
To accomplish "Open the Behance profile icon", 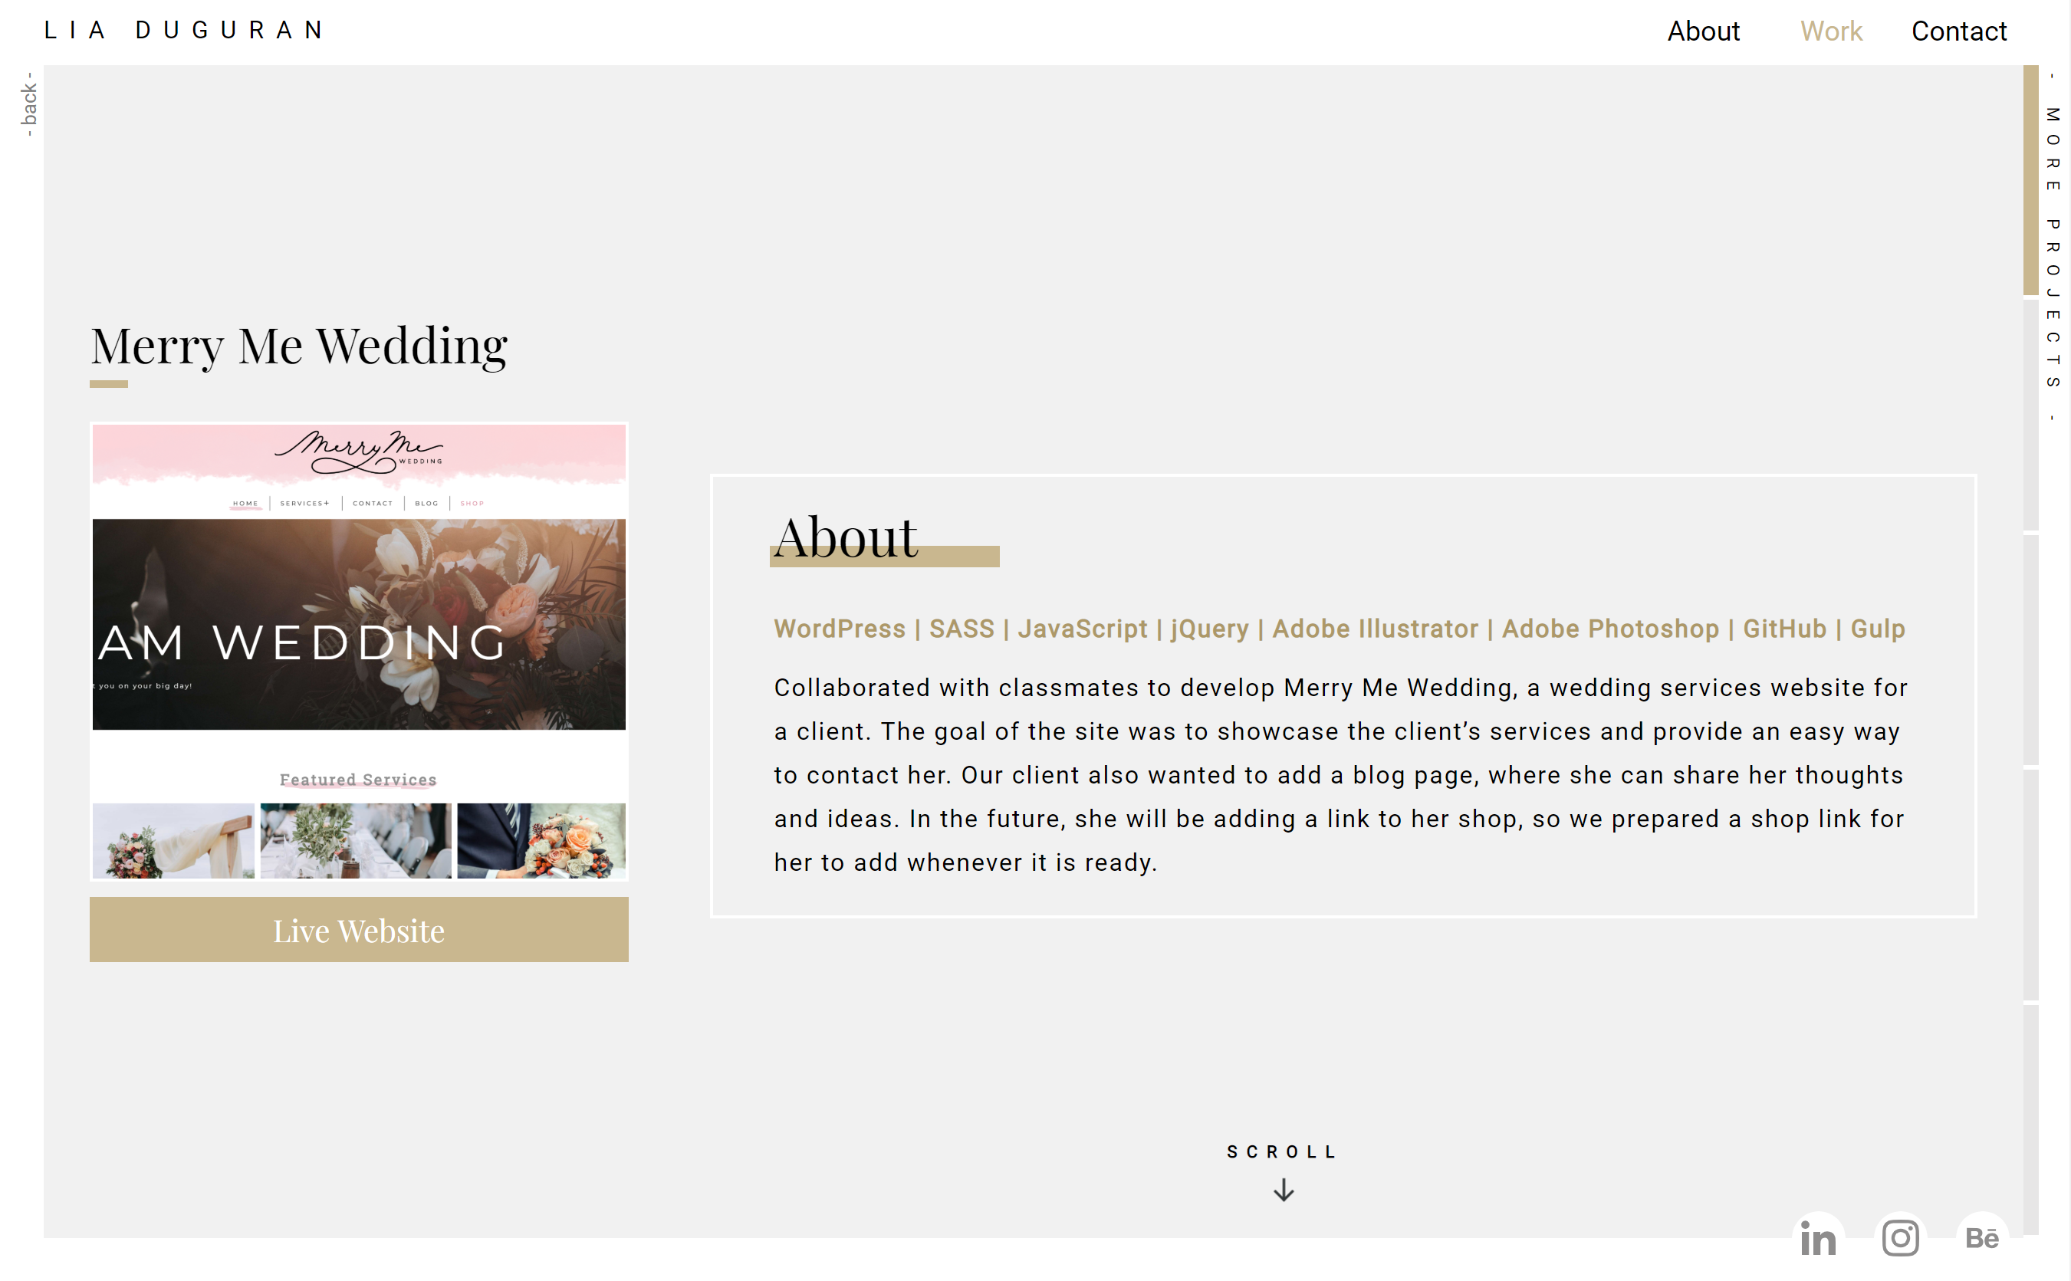I will (x=1982, y=1239).
